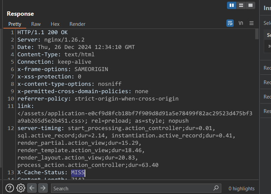Image resolution: width=271 pixels, height=194 pixels.
Task: Click the response vertical scrollbar thumb
Action: point(257,34)
